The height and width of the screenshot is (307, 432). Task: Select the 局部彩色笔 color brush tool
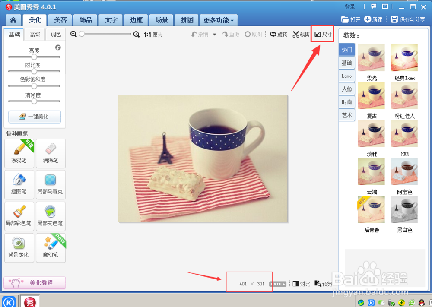point(19,216)
